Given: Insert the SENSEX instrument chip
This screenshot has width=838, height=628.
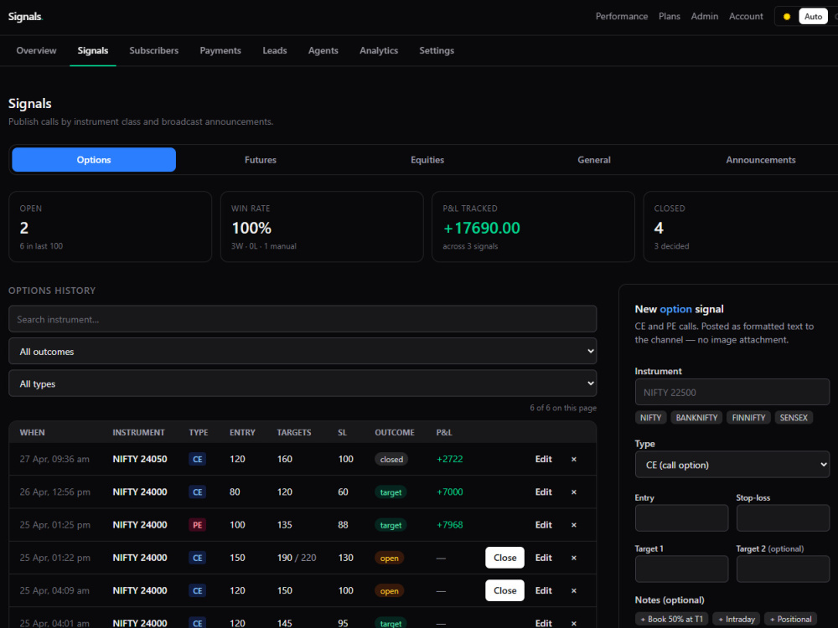Looking at the screenshot, I should [x=793, y=418].
